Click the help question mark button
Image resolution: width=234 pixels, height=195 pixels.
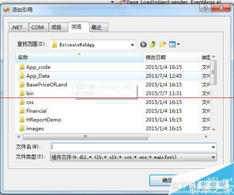tap(205, 8)
